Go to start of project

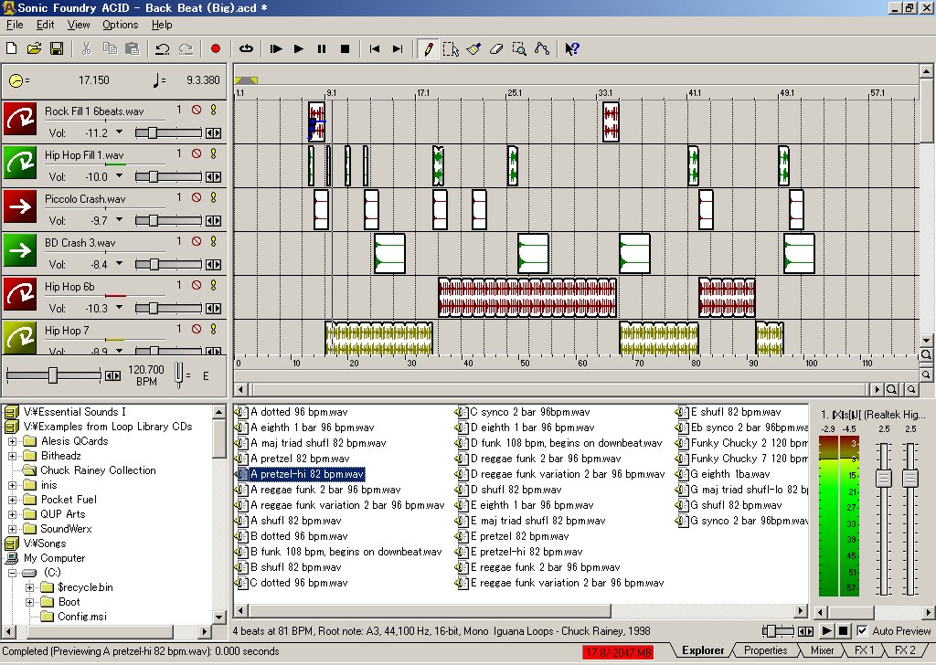pyautogui.click(x=374, y=49)
